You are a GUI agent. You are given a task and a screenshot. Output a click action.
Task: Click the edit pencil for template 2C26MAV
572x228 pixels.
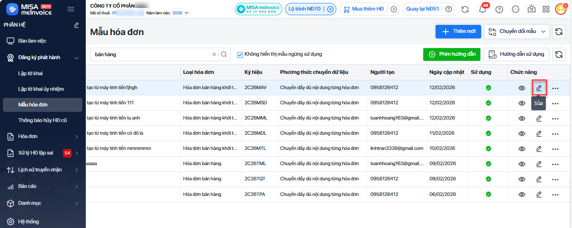(539, 88)
